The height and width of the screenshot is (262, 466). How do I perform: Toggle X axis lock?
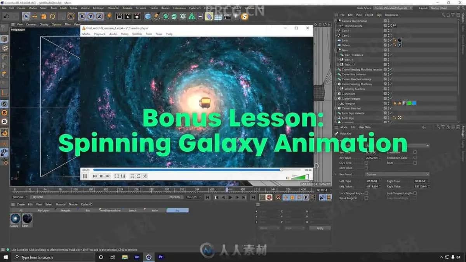click(82, 16)
